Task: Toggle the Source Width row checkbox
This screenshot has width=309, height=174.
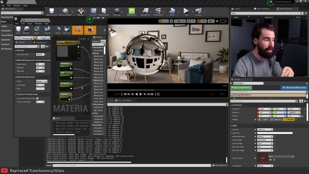Action: pos(255,140)
